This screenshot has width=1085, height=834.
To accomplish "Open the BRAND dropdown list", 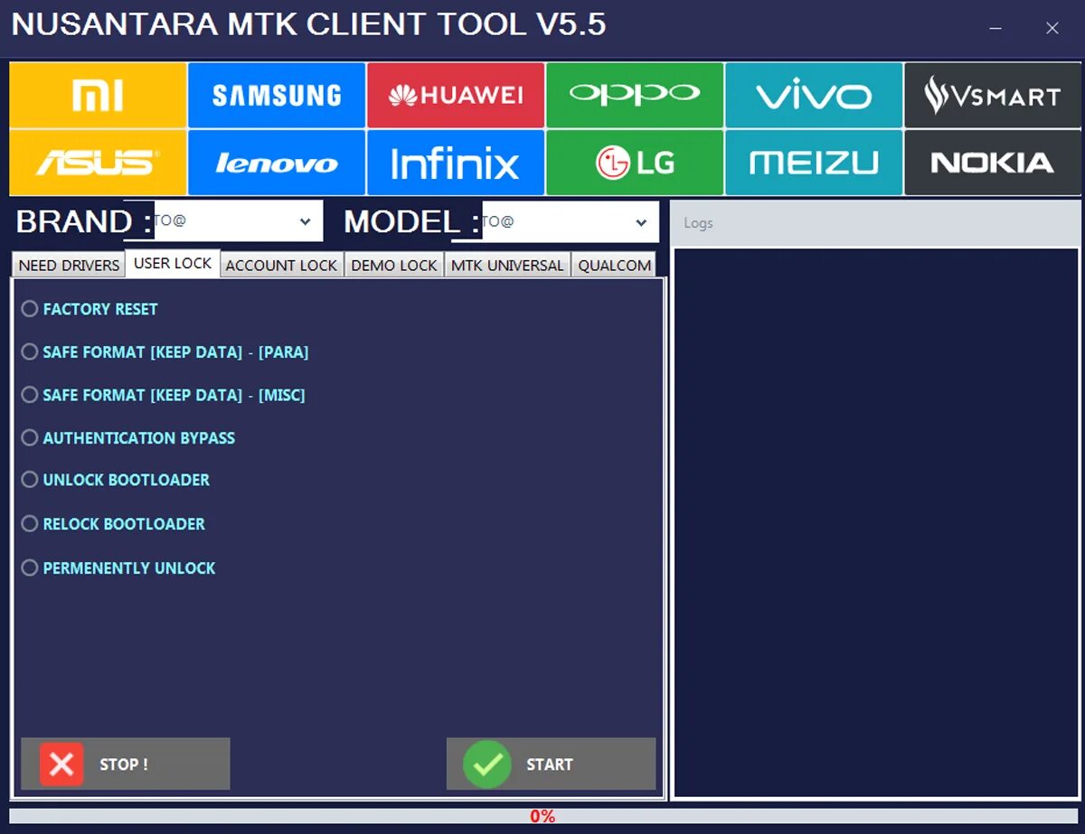I will (x=238, y=221).
